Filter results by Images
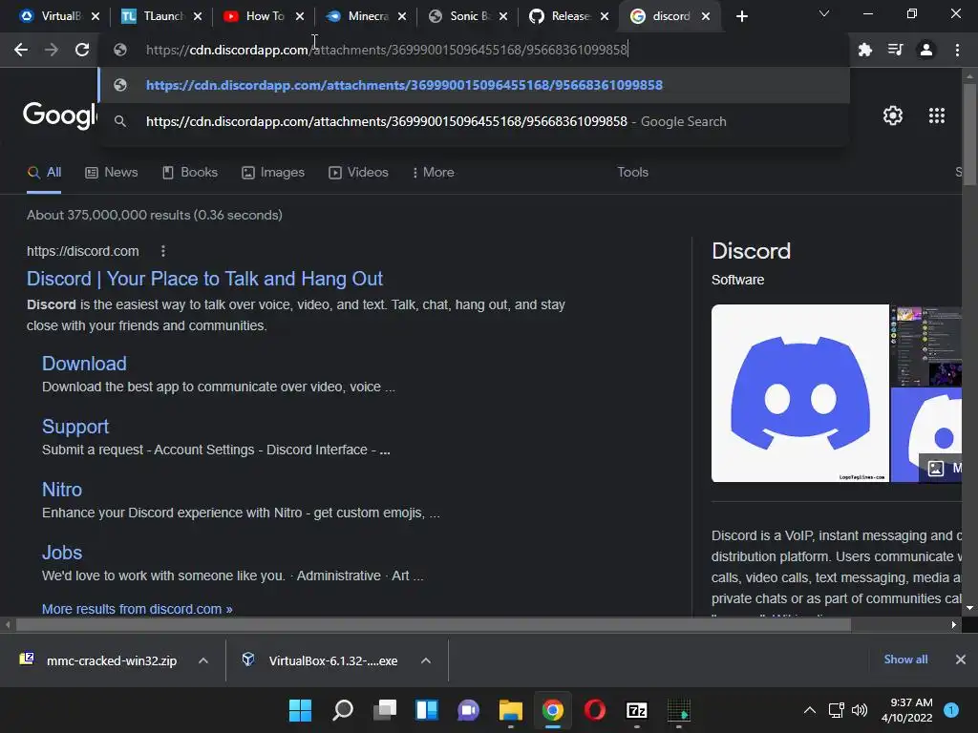Screen dimensions: 978x733 coord(273,173)
